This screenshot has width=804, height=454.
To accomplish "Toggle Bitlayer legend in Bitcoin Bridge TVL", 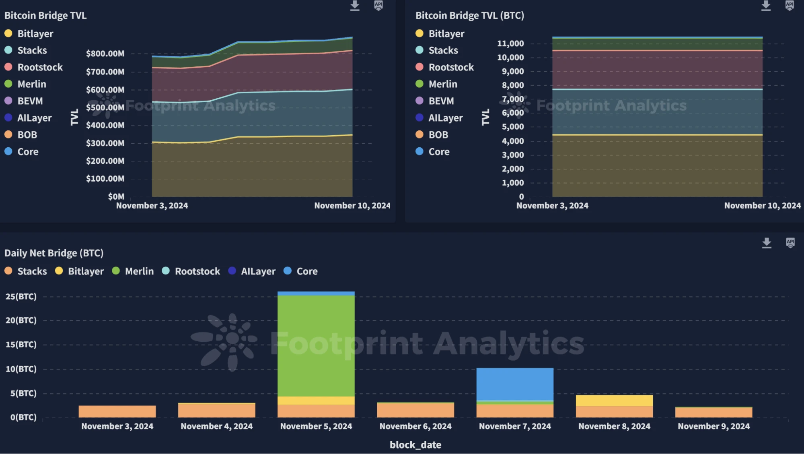I will point(29,33).
